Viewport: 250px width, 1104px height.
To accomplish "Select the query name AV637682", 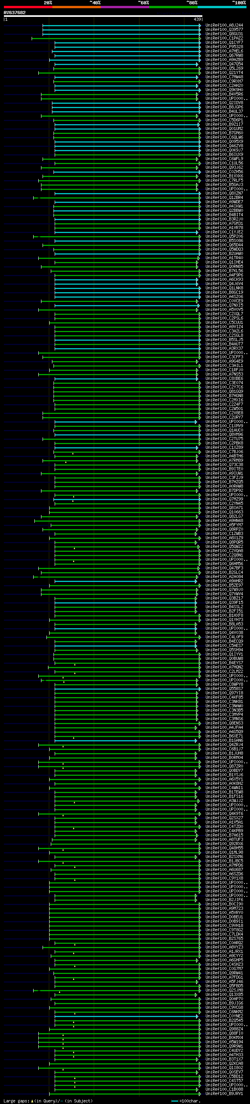I will [14, 13].
